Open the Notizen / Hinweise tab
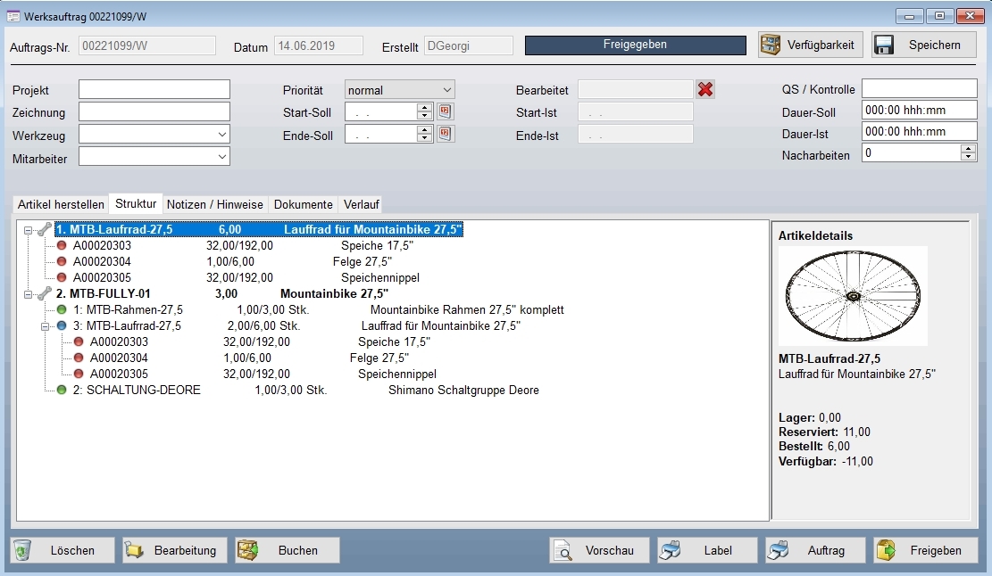The height and width of the screenshot is (576, 992). (215, 205)
